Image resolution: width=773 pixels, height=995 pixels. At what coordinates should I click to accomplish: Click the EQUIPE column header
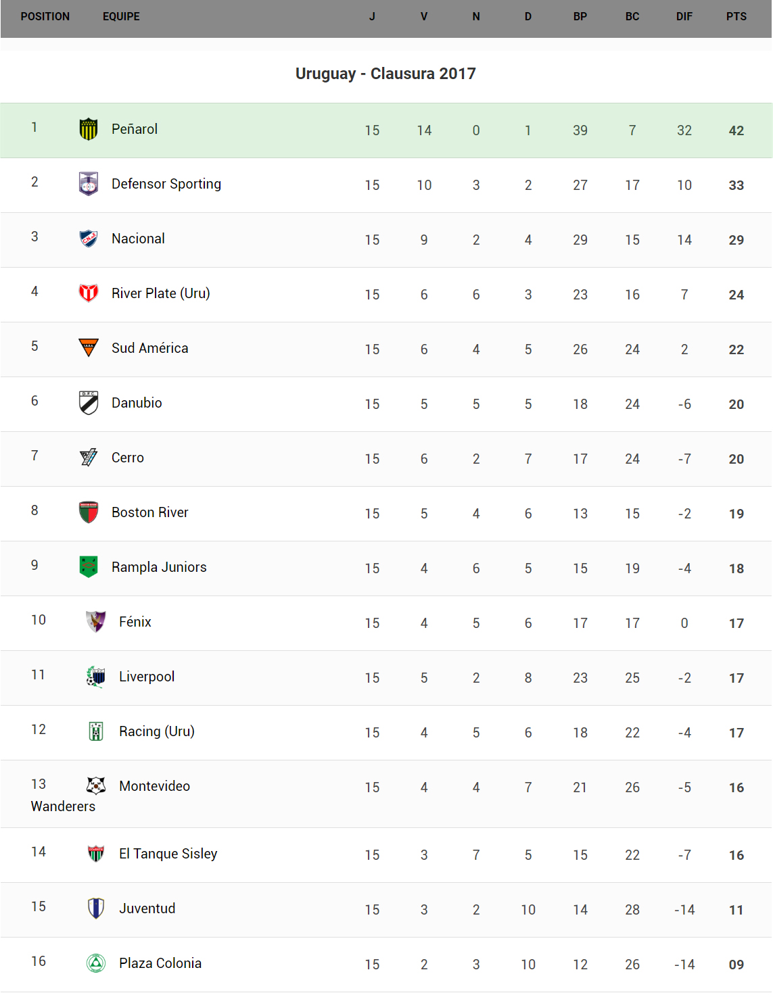tap(121, 16)
